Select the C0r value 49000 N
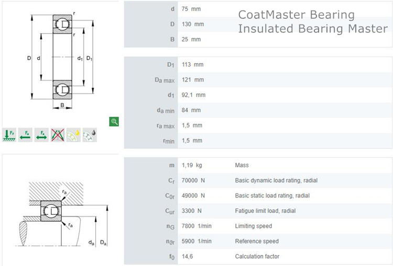The image size is (393, 266). [193, 196]
